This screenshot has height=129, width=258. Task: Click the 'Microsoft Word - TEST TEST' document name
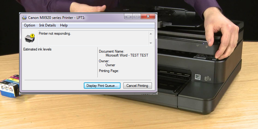point(127,55)
